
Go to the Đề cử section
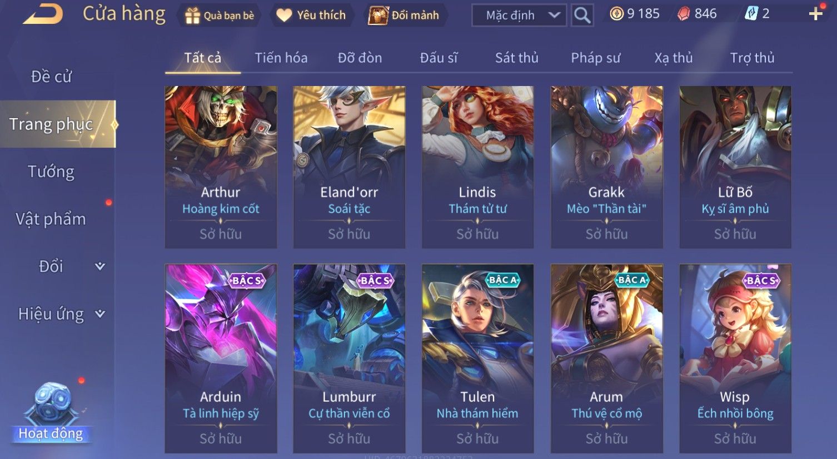[x=51, y=77]
